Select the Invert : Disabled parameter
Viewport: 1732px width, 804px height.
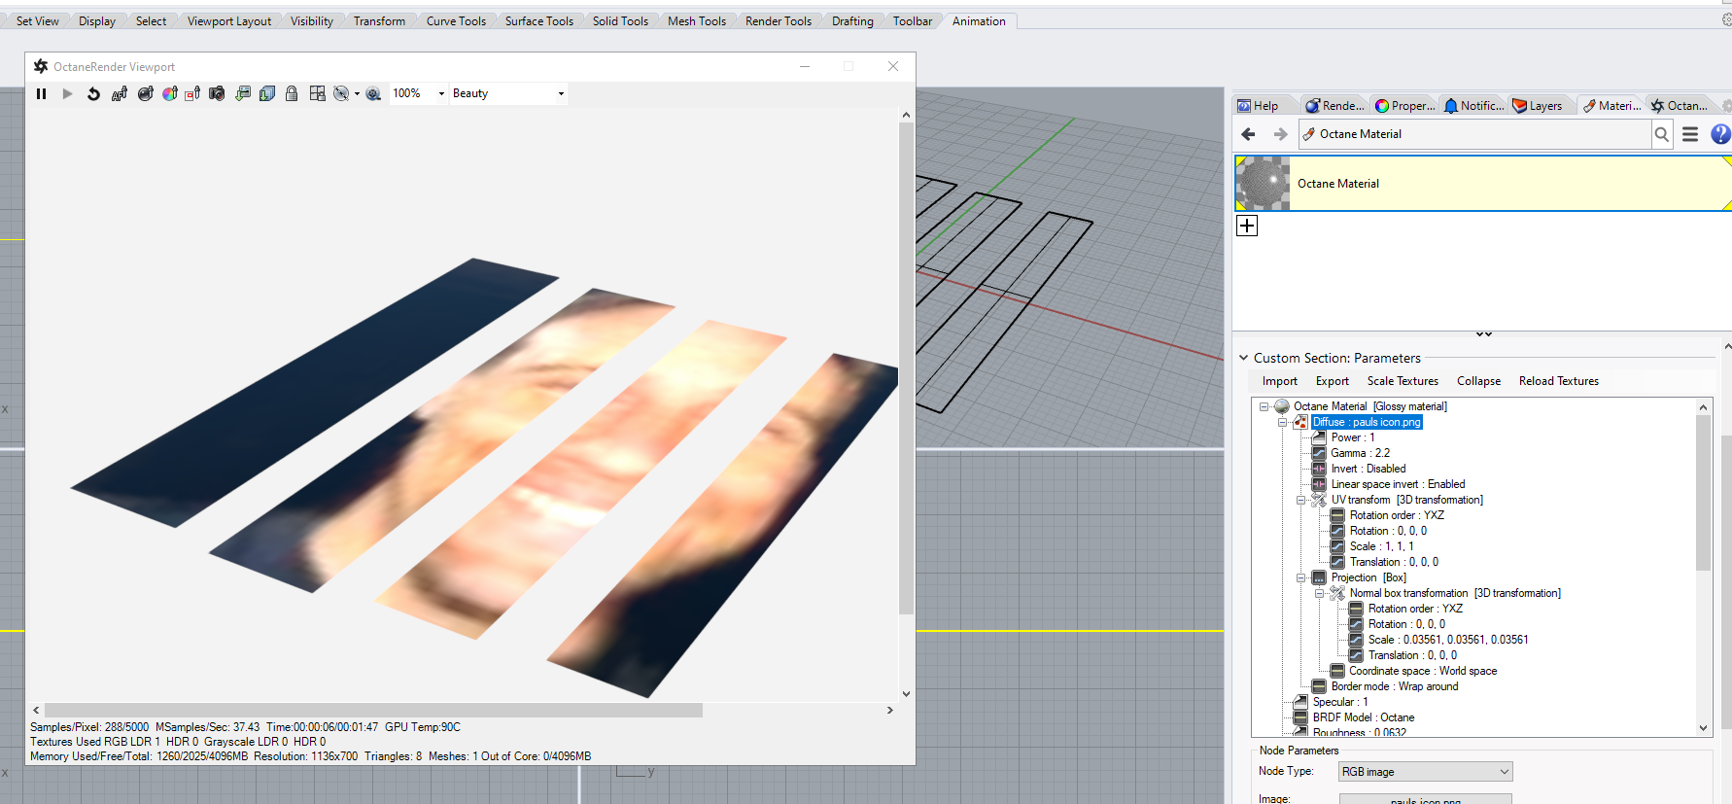(x=1368, y=469)
